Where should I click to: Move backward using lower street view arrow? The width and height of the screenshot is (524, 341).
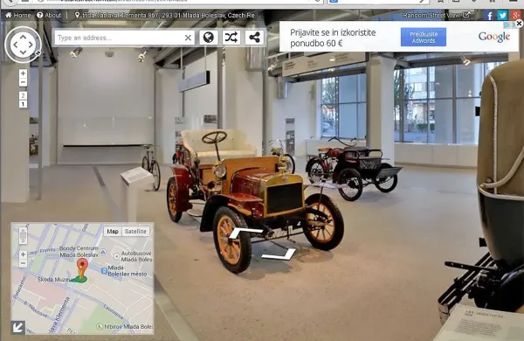click(279, 254)
